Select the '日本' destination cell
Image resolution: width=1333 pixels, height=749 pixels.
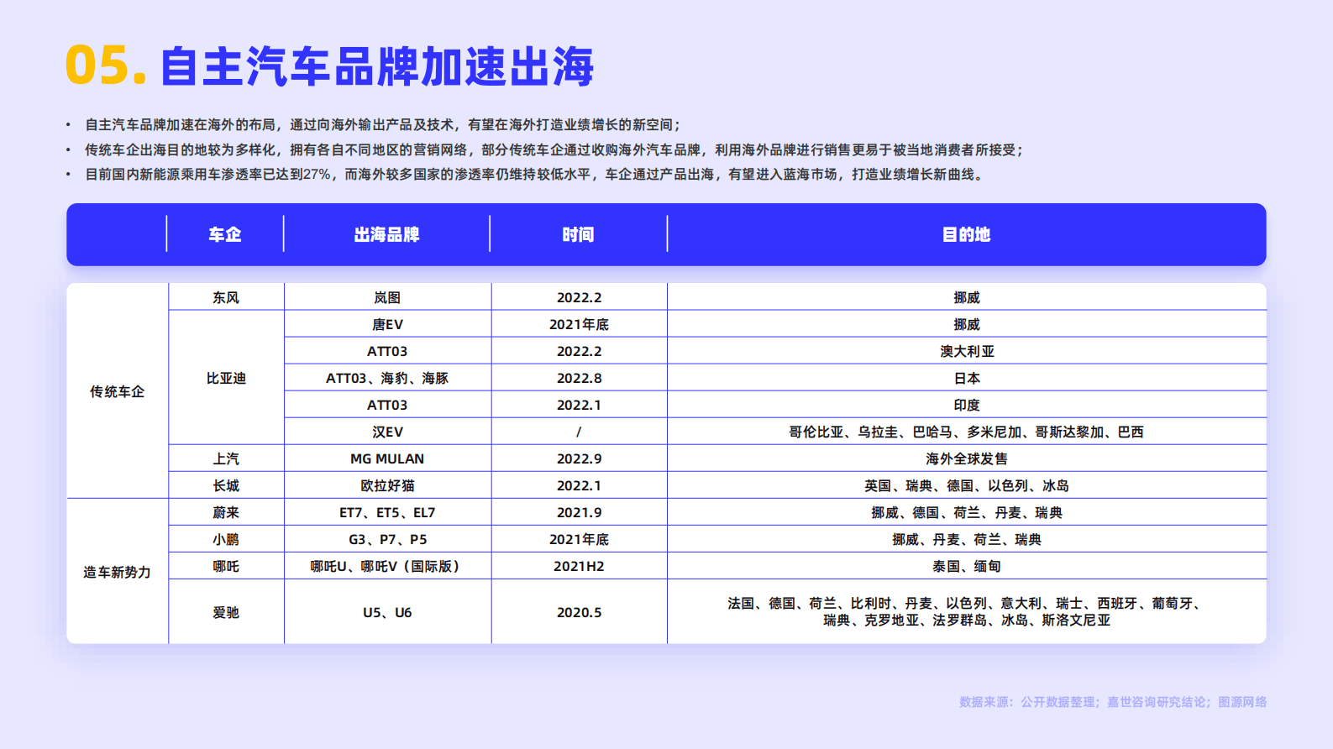coord(966,378)
